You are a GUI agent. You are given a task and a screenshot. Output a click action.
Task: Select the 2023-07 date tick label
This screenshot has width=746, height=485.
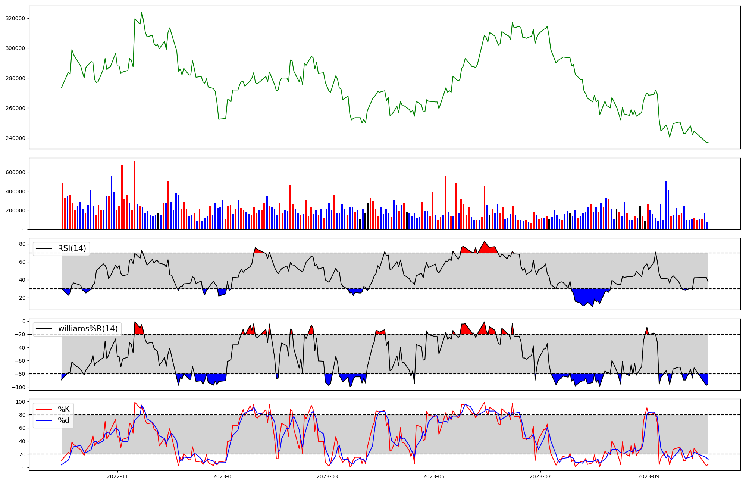pos(540,476)
